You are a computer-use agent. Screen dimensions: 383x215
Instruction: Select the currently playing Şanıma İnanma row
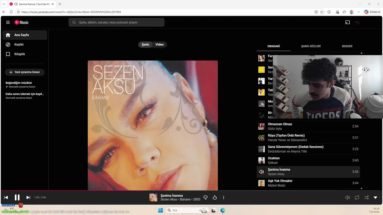coord(308,172)
